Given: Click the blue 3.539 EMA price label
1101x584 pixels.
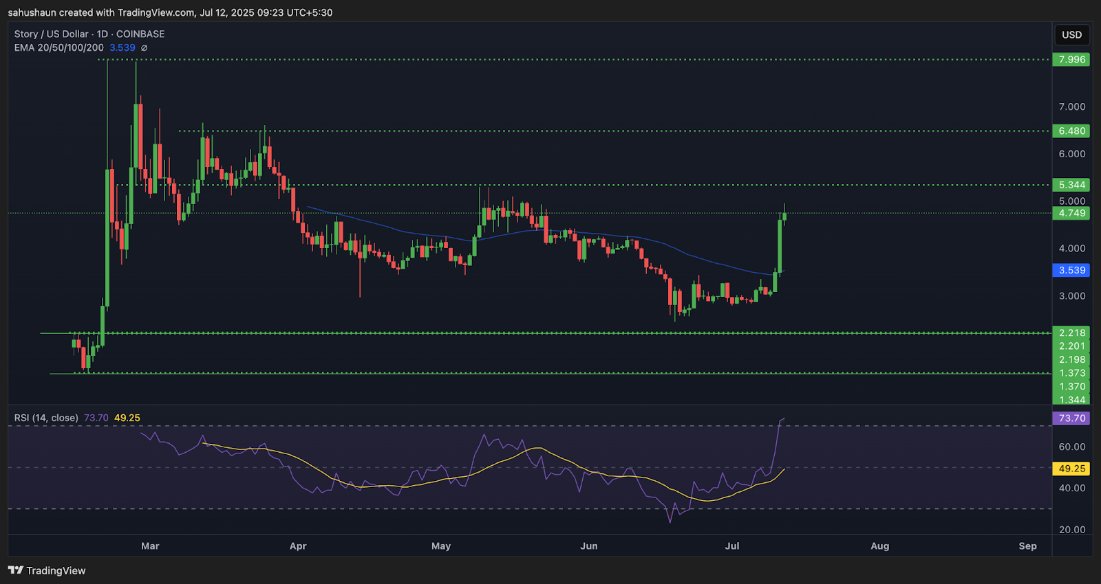Looking at the screenshot, I should tap(1071, 270).
